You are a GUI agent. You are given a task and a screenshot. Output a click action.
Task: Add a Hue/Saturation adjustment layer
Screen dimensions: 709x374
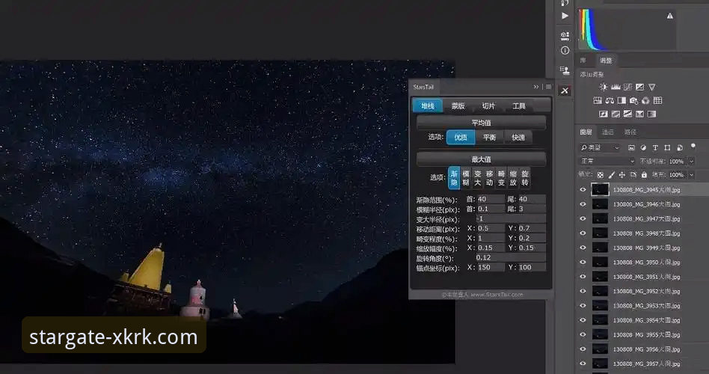(x=598, y=100)
